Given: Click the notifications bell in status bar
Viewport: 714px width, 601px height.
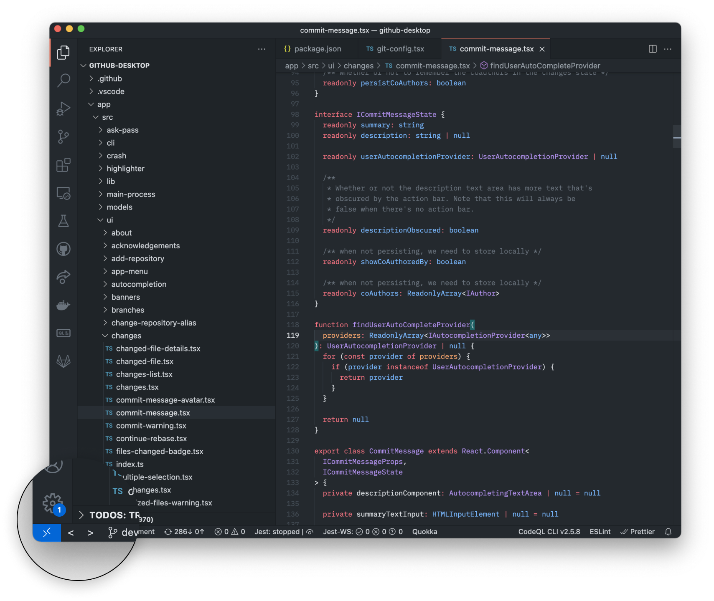Looking at the screenshot, I should click(668, 532).
